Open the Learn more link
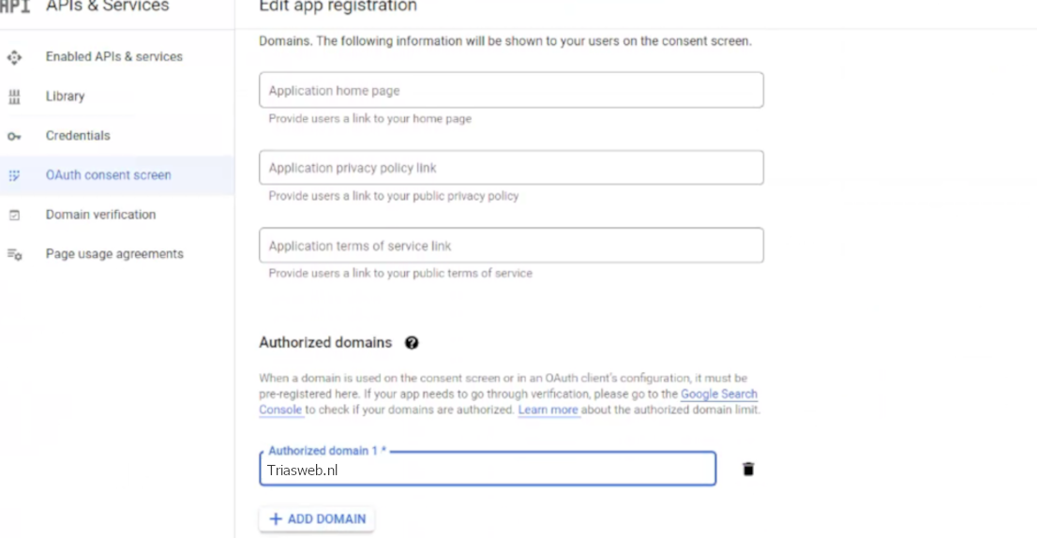This screenshot has height=538, width=1037. click(x=548, y=411)
